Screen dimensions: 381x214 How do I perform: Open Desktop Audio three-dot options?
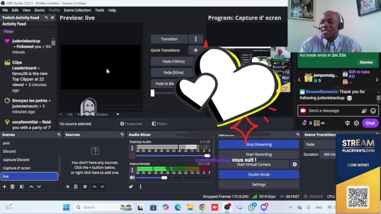tap(132, 148)
